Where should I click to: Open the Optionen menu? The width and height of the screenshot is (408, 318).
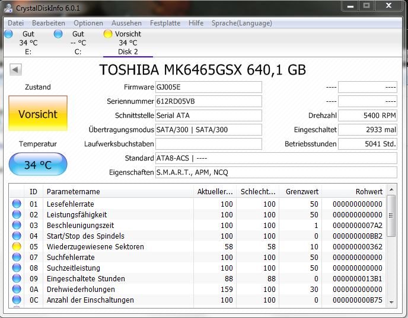click(88, 23)
